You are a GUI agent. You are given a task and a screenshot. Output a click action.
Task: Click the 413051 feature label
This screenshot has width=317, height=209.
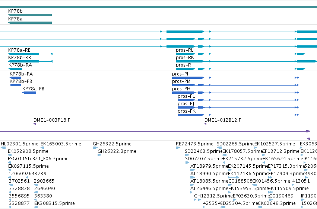click(301, 181)
